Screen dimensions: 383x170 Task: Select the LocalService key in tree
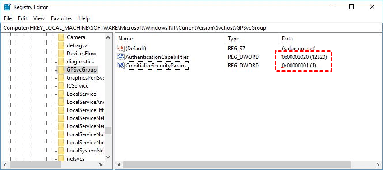pos(81,94)
